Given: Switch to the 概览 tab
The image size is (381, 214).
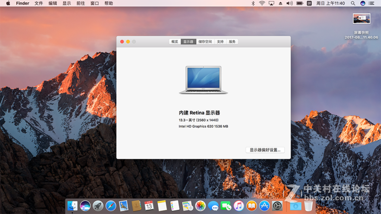Looking at the screenshot, I should click(x=175, y=42).
